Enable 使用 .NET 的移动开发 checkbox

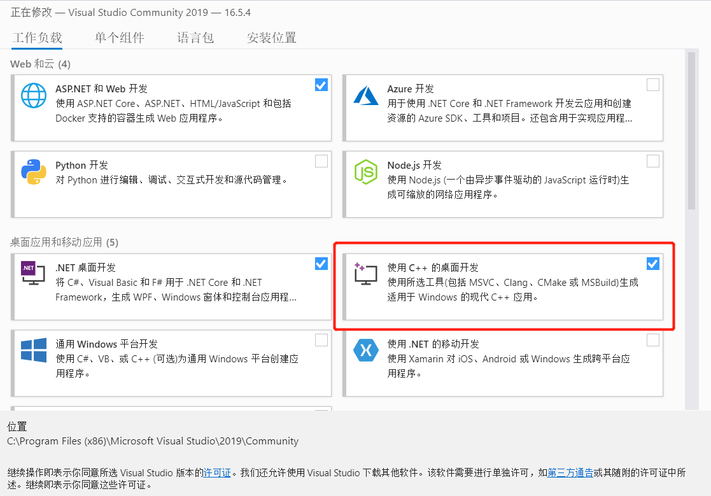click(653, 340)
